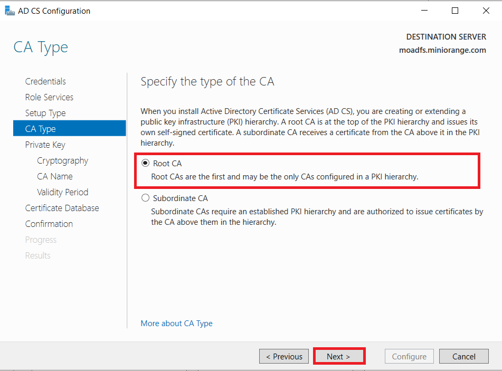Click the Previous button
Viewport: 502px width, 371px height.
click(x=283, y=356)
